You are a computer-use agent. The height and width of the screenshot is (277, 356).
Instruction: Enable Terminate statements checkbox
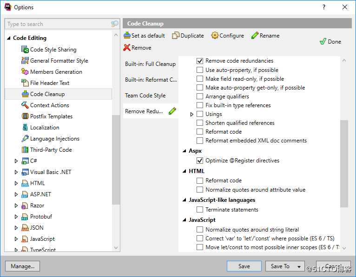point(200,209)
